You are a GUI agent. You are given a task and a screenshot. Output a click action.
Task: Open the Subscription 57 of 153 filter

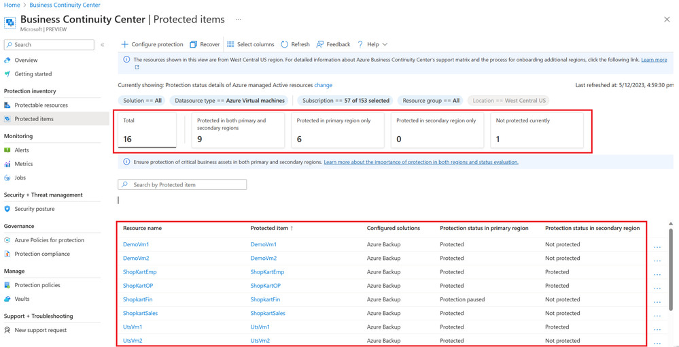[x=345, y=101]
